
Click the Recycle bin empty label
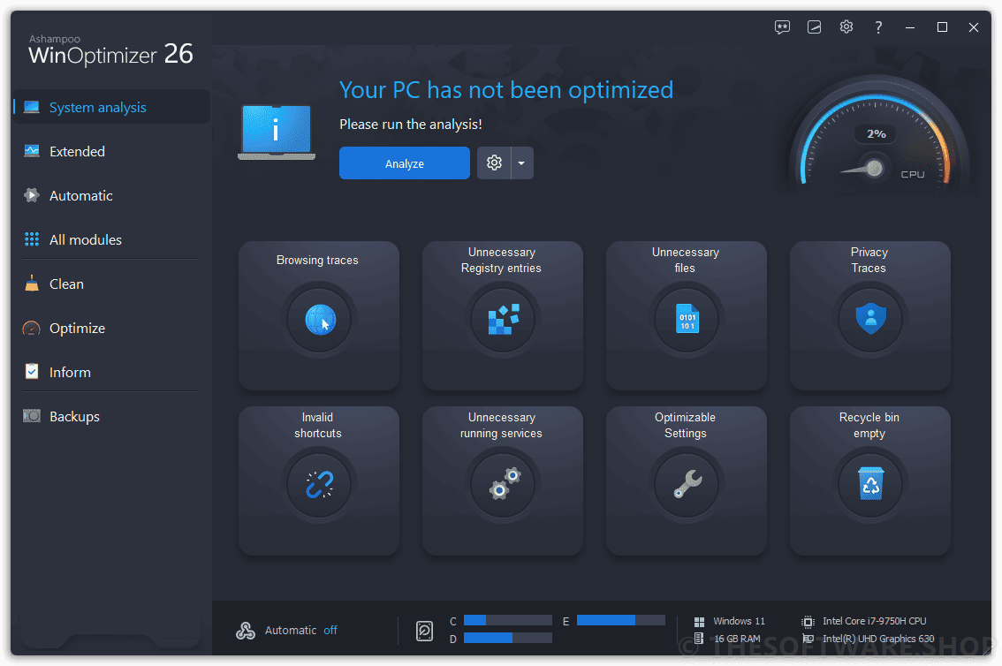[x=869, y=425]
